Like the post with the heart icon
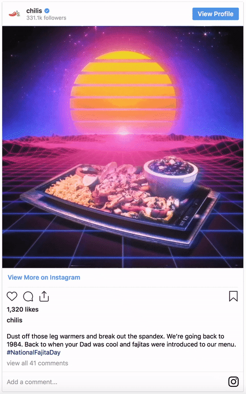 click(12, 296)
